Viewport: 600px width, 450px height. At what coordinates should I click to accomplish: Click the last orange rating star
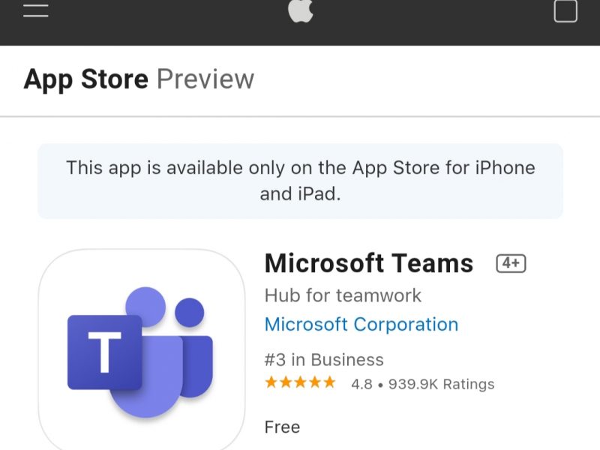pyautogui.click(x=329, y=382)
